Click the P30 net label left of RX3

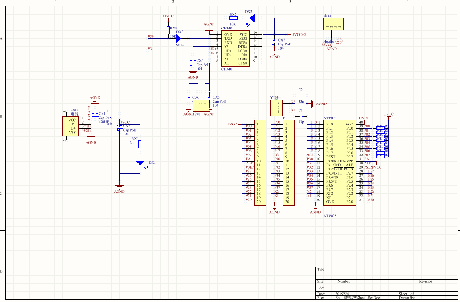[x=151, y=37]
